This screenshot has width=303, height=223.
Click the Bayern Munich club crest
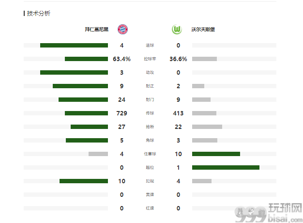click(122, 30)
